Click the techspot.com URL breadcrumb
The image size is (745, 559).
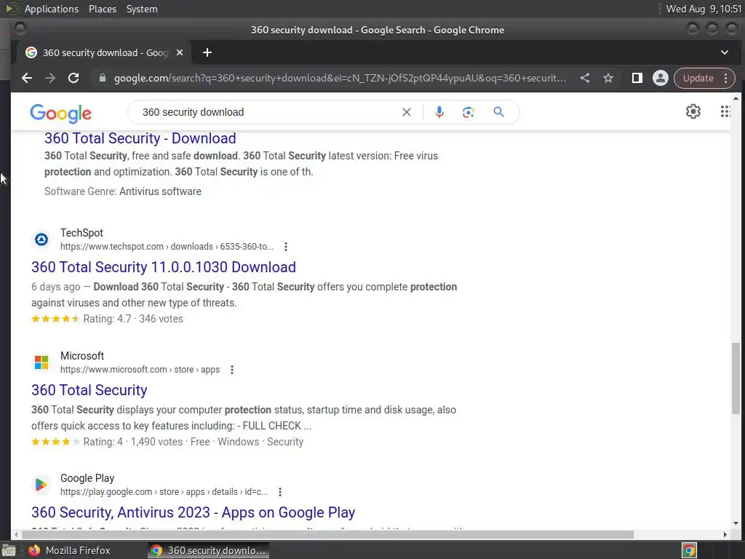(167, 247)
